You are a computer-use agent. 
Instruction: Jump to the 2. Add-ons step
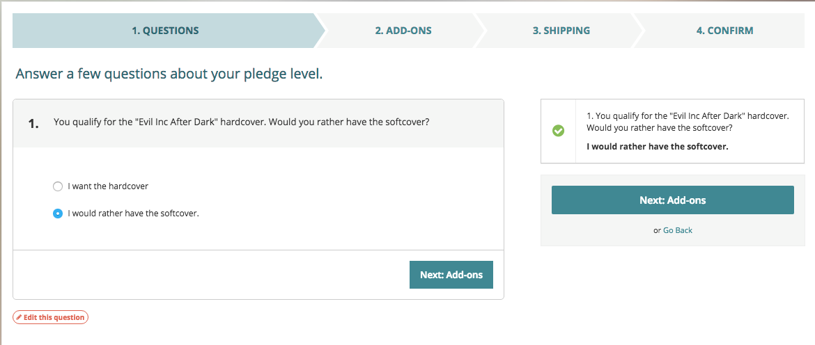[x=403, y=31]
